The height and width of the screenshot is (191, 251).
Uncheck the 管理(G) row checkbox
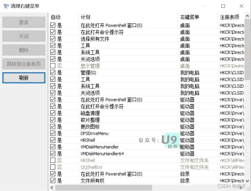pyautogui.click(x=53, y=73)
